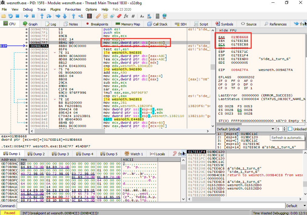The width and height of the screenshot is (307, 215).
Task: Open the Plugins menu
Action: [56, 9]
